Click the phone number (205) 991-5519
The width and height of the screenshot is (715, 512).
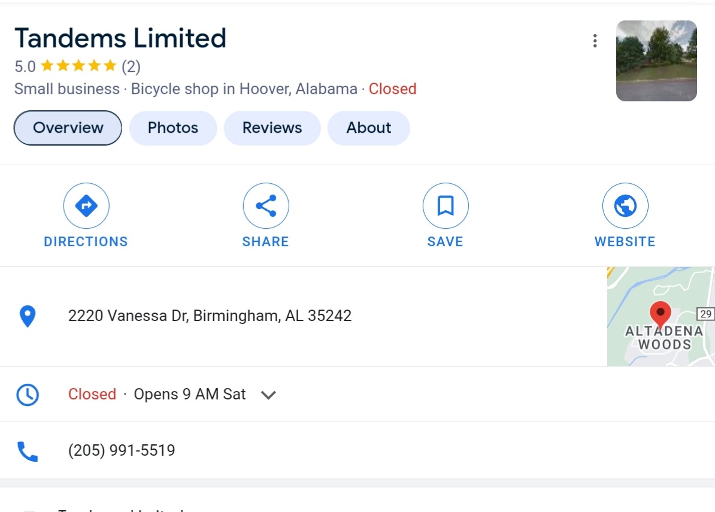[x=122, y=450]
